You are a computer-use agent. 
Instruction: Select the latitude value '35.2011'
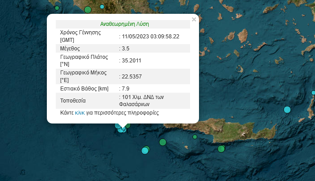tap(132, 61)
